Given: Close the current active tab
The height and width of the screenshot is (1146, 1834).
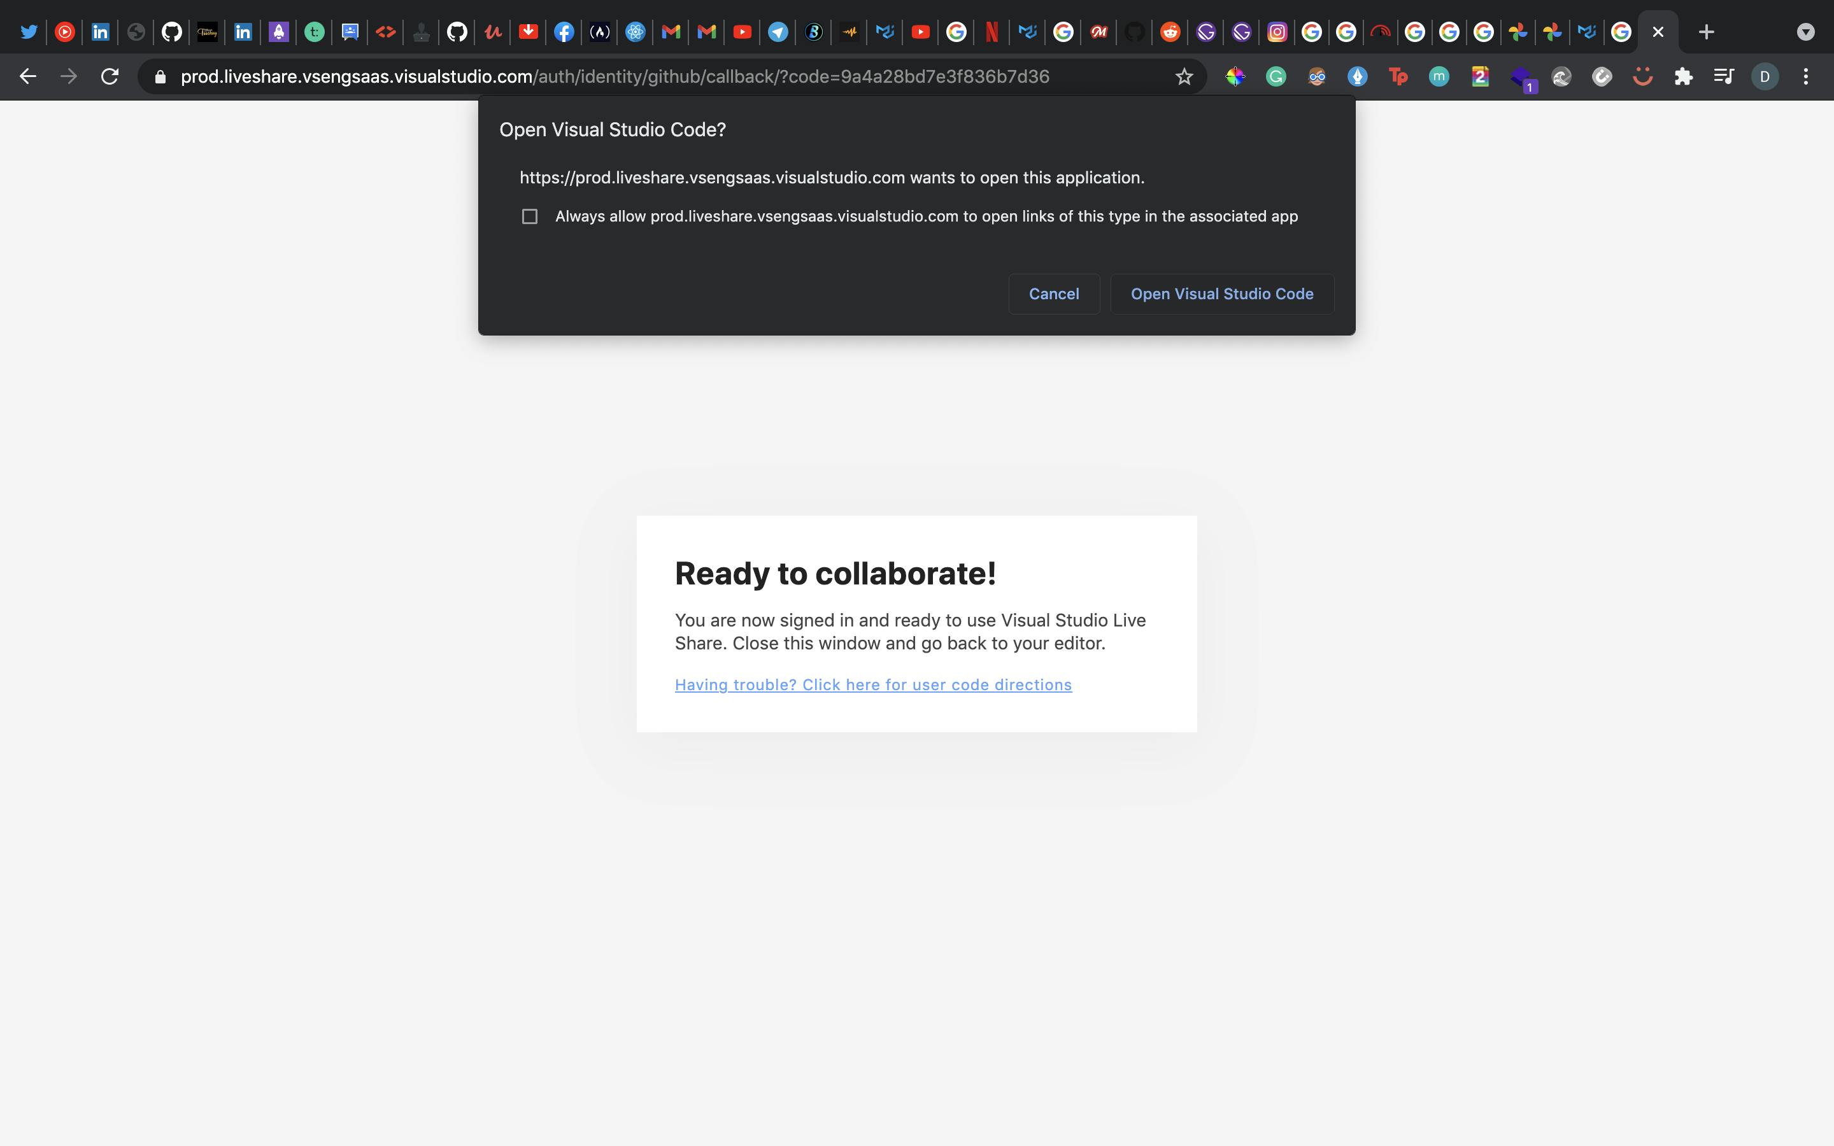Looking at the screenshot, I should [x=1658, y=32].
